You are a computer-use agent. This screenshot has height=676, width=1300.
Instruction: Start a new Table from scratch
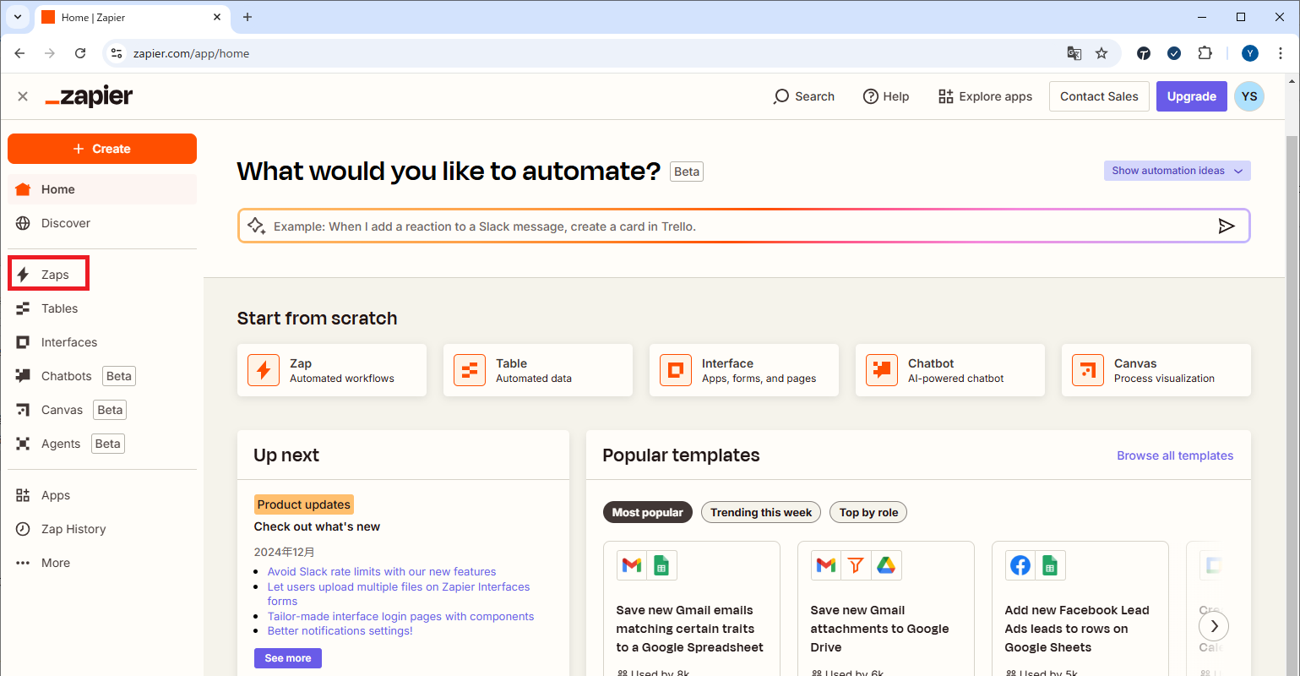538,370
